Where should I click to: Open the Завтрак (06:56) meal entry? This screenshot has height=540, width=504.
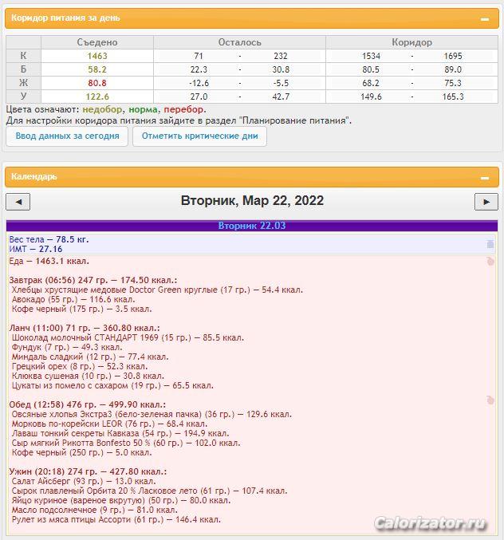point(93,281)
